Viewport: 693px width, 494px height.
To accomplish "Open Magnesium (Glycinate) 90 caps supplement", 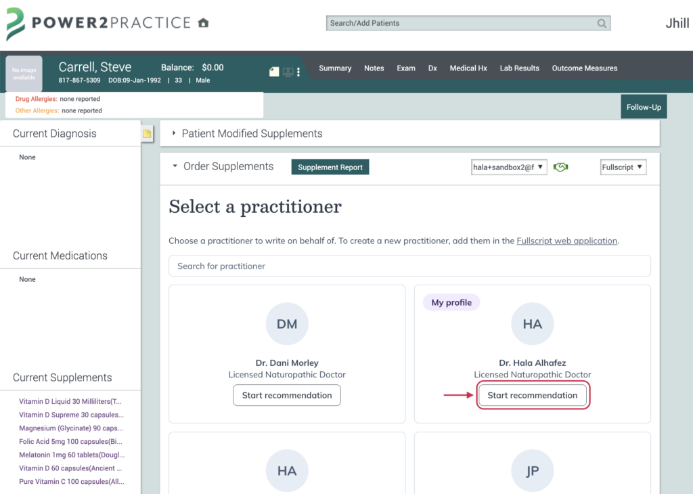I will coord(70,428).
